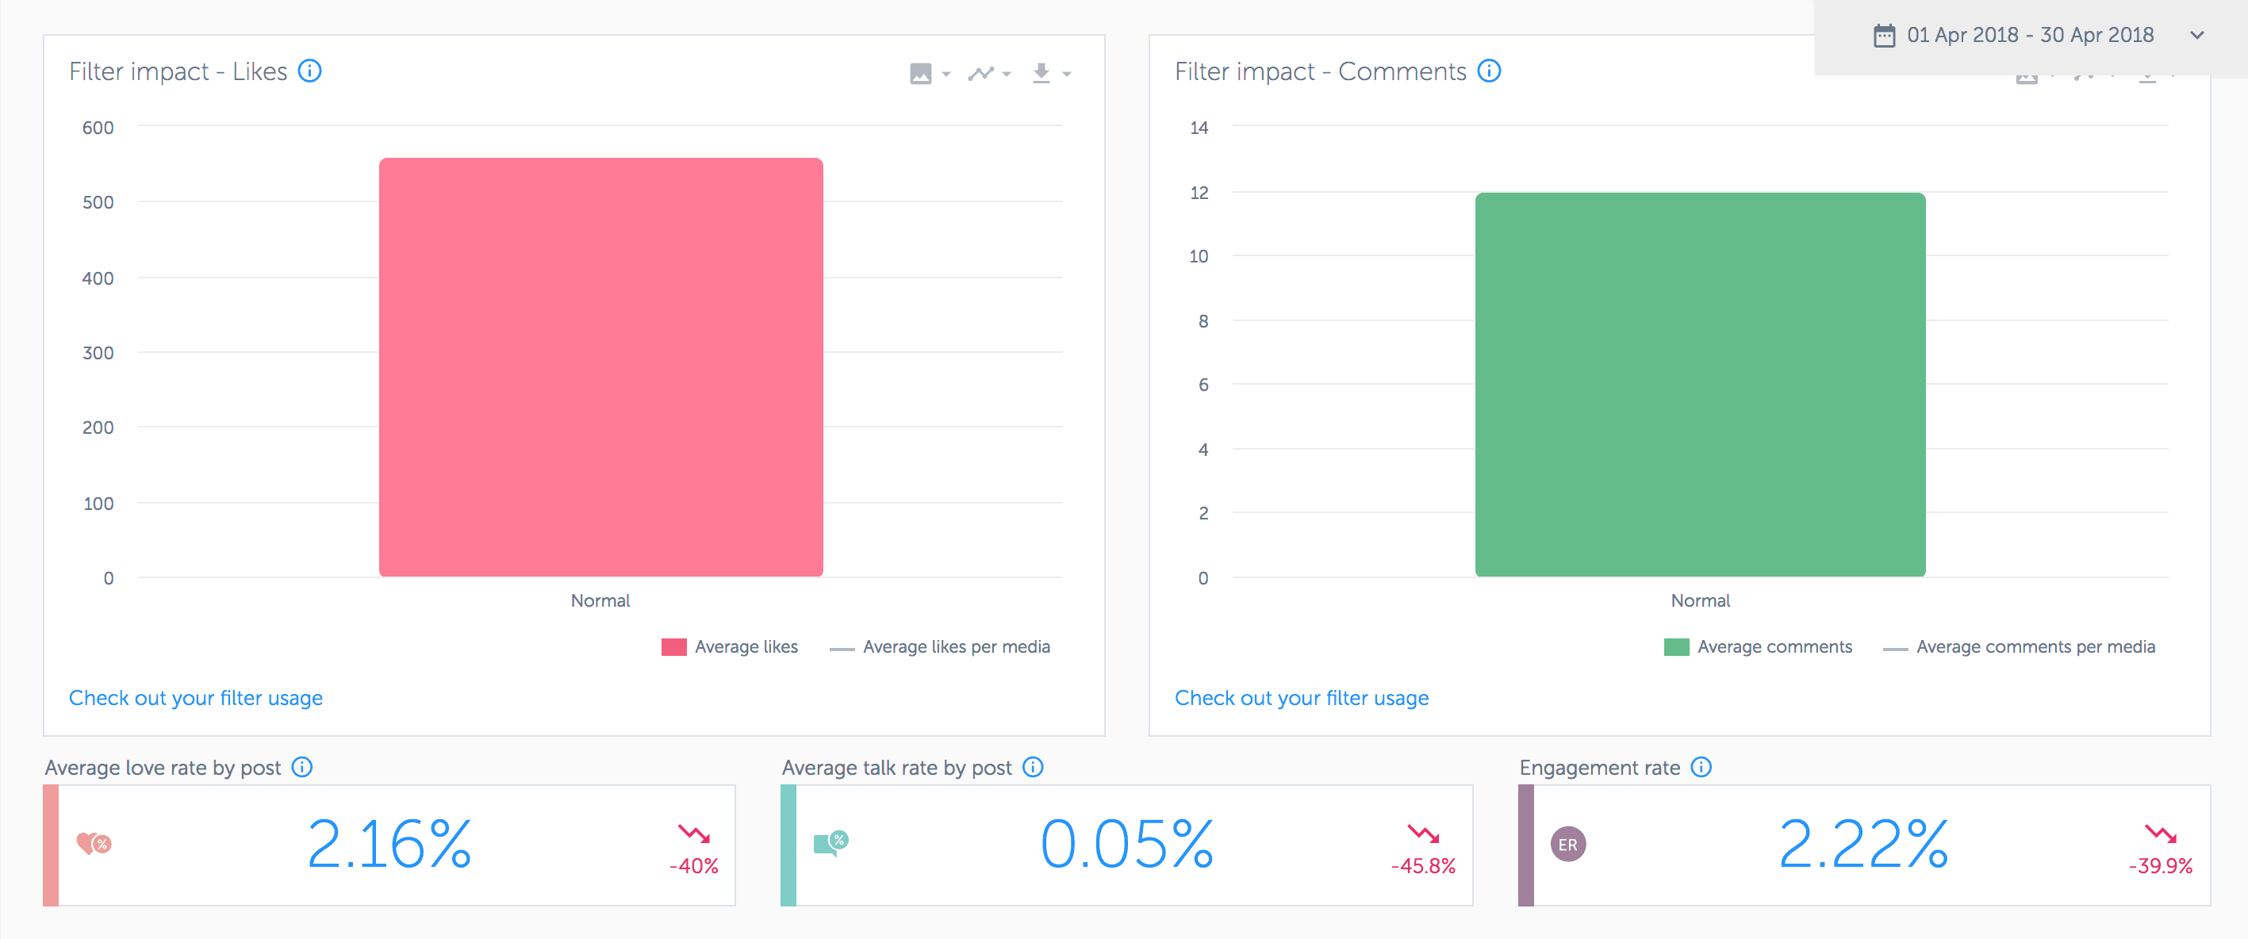This screenshot has width=2248, height=939.
Task: Open filter usage link under Likes chart
Action: [x=195, y=697]
